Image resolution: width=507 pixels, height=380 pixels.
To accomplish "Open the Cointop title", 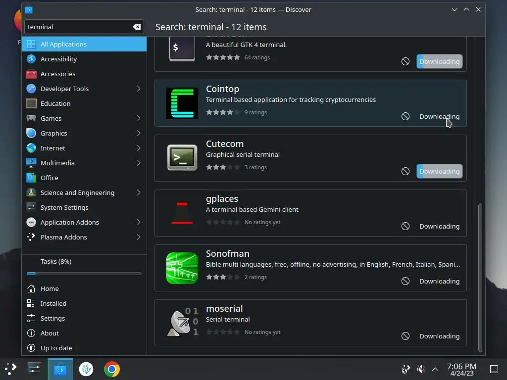I will point(222,89).
